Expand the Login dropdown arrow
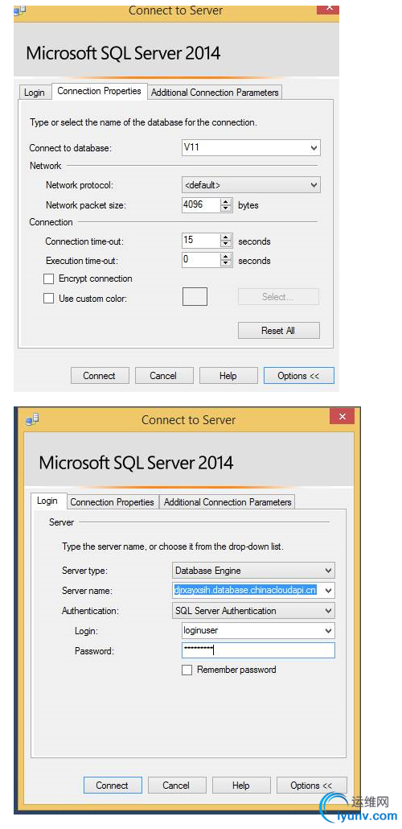The height and width of the screenshot is (829, 402). point(329,631)
